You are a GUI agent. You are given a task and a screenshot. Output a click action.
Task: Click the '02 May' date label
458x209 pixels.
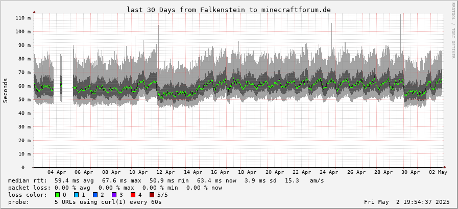click(439, 172)
